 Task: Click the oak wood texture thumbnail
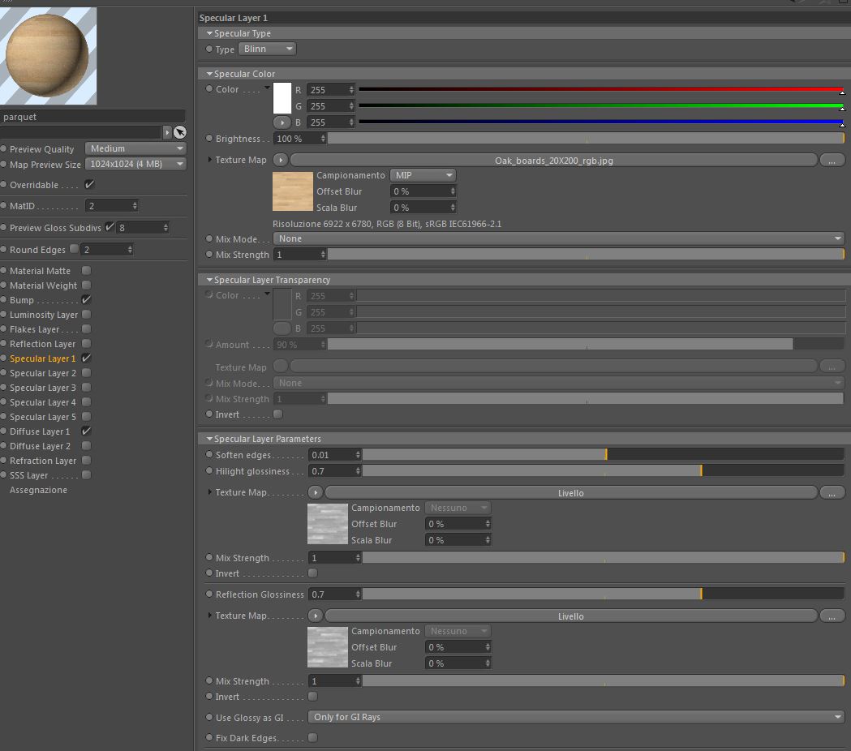coord(293,191)
